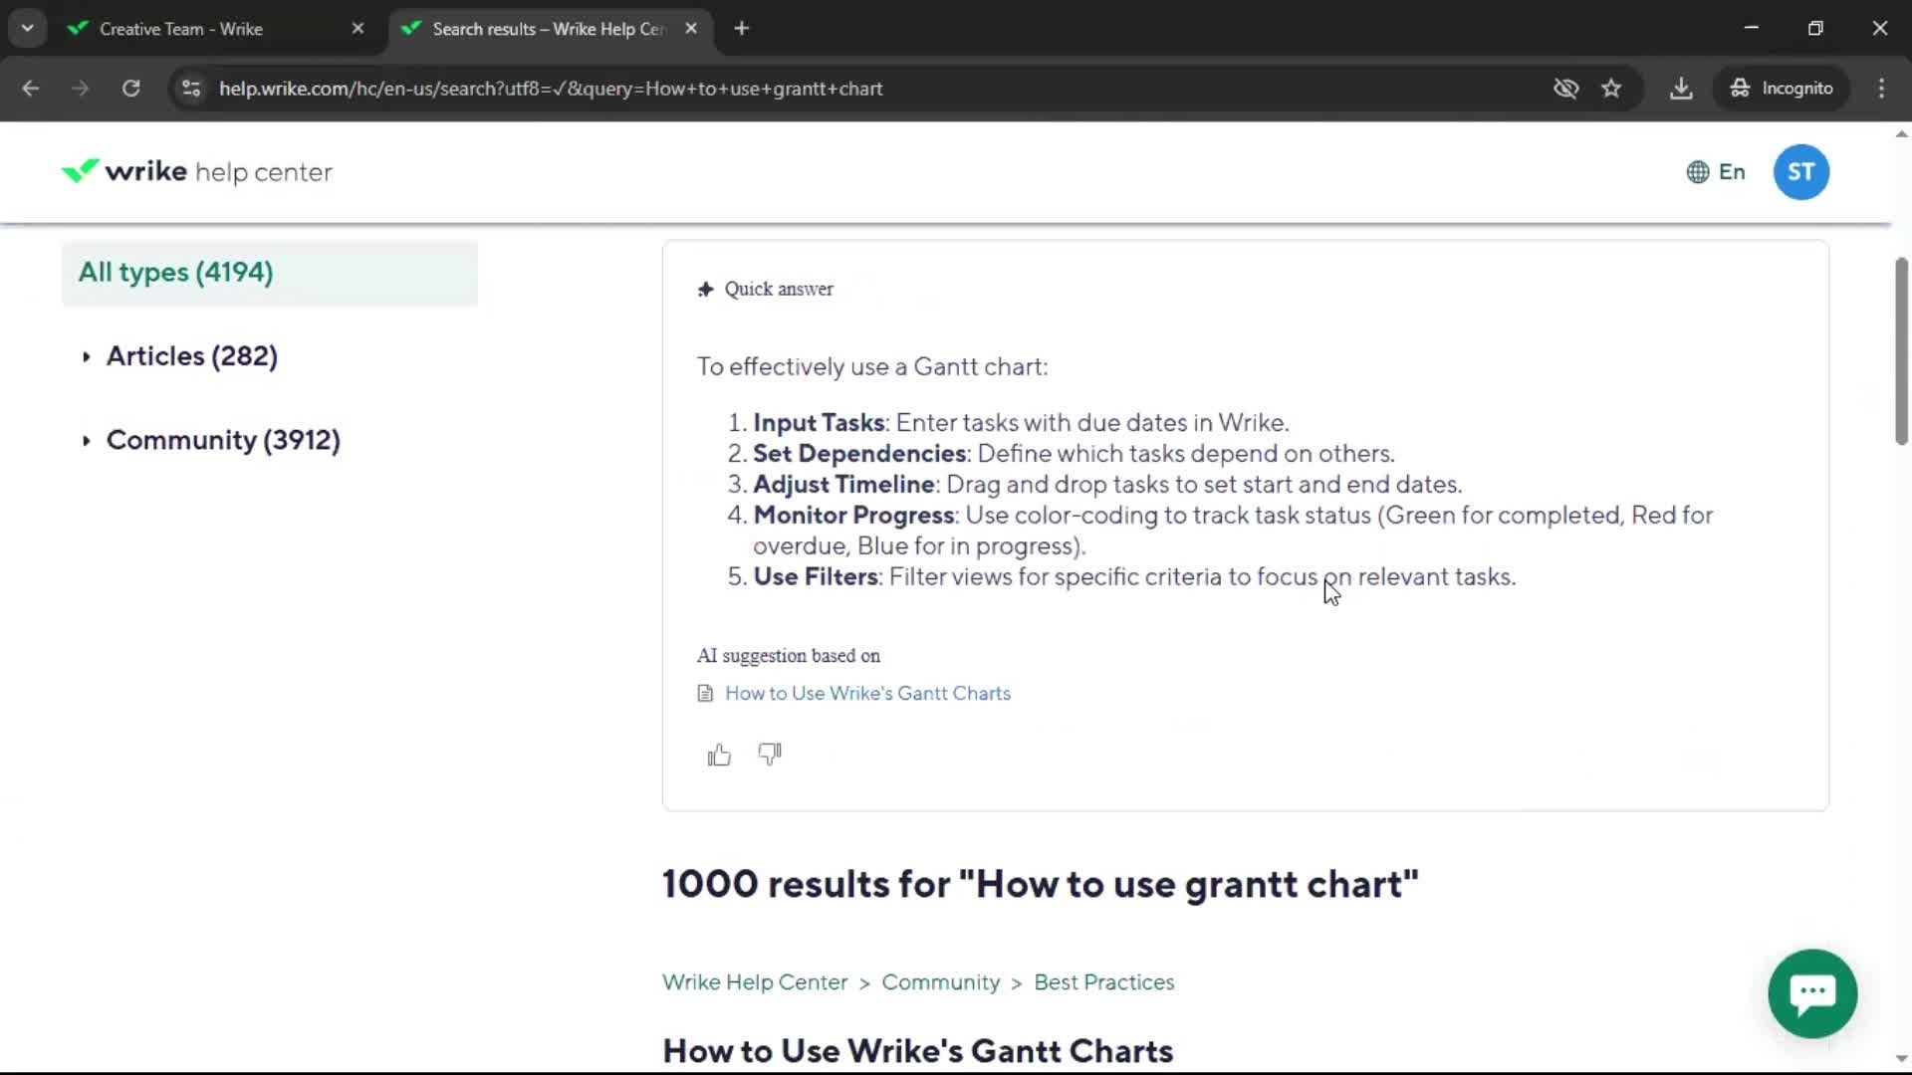Open the tab search dropdown arrow

pos(28,29)
